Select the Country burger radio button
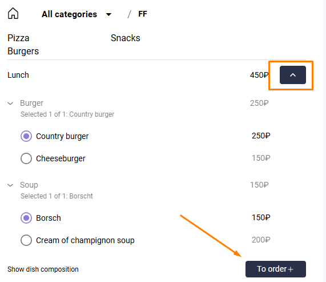 26,136
